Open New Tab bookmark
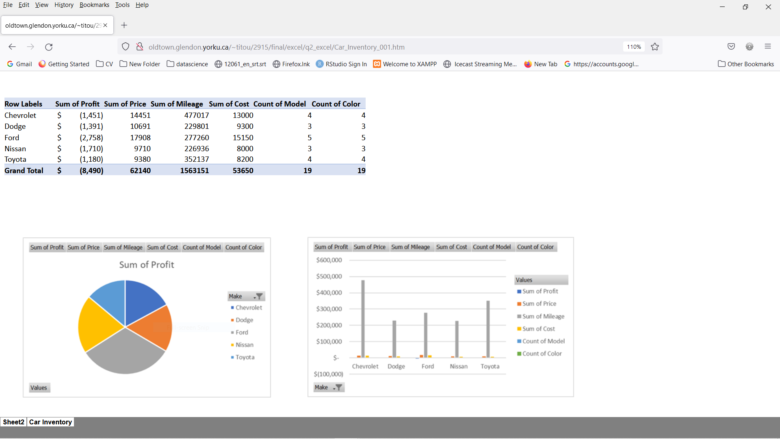Image resolution: width=780 pixels, height=439 pixels. tap(541, 64)
